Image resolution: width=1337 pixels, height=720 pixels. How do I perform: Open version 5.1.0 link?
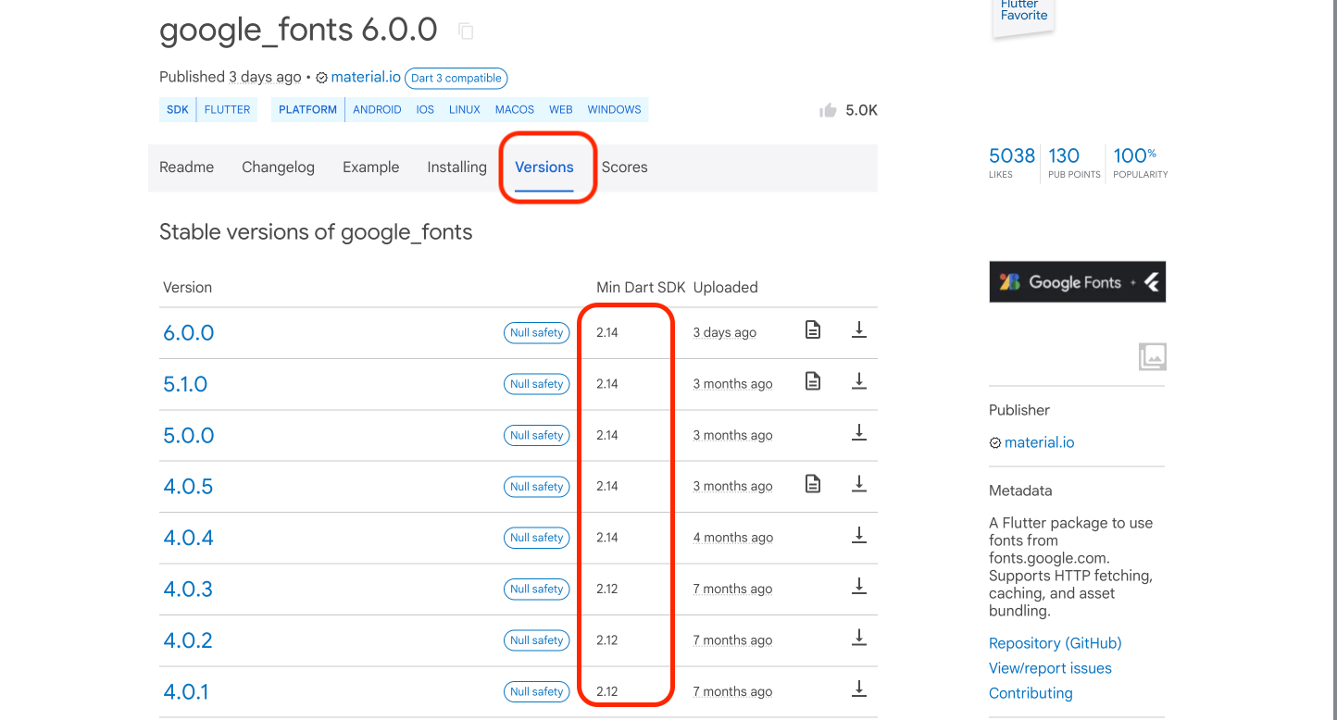tap(185, 384)
